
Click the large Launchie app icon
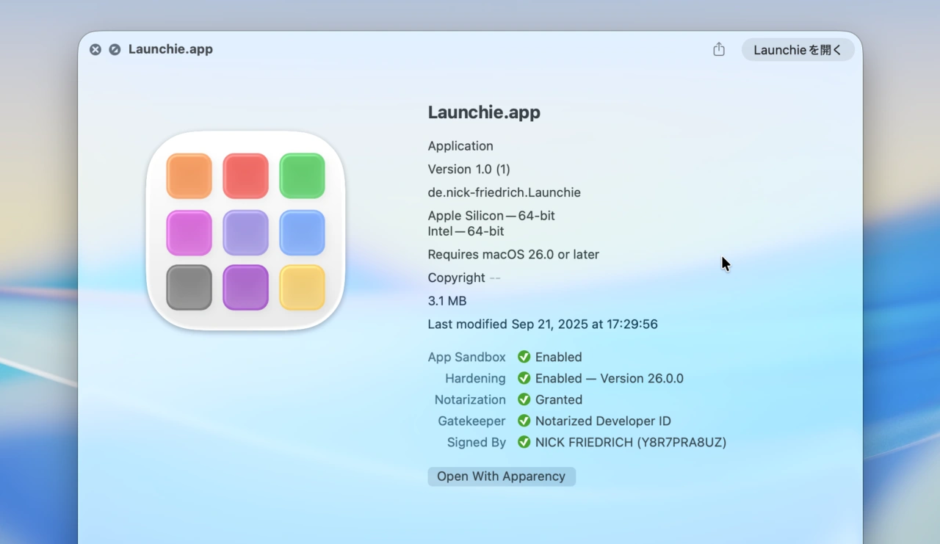(x=245, y=231)
